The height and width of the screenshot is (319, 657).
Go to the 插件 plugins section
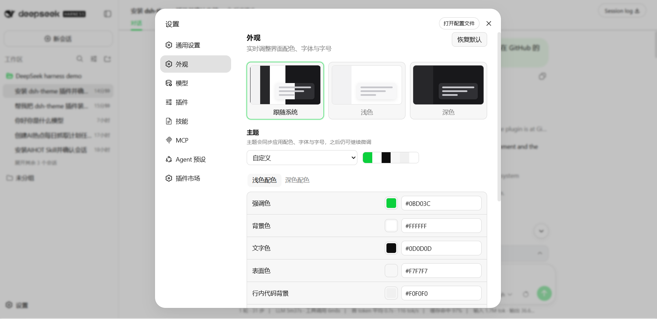195,102
